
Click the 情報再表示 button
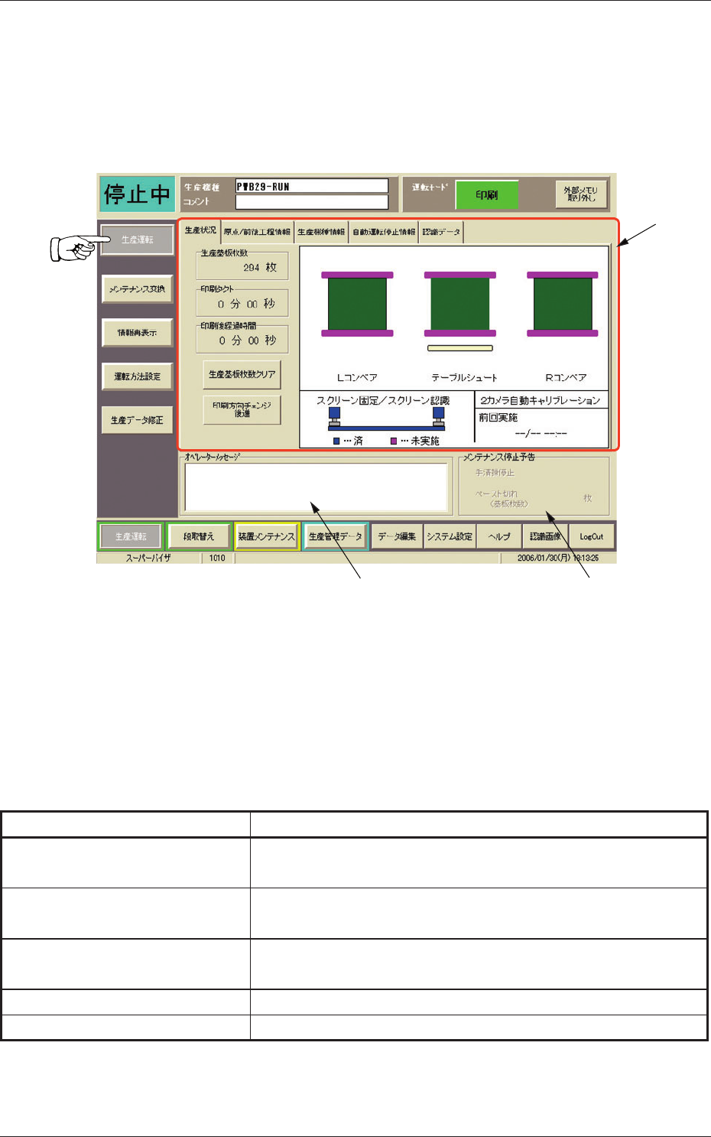point(138,333)
